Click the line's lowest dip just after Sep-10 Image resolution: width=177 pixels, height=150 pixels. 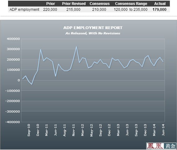pyautogui.click(x=32, y=84)
